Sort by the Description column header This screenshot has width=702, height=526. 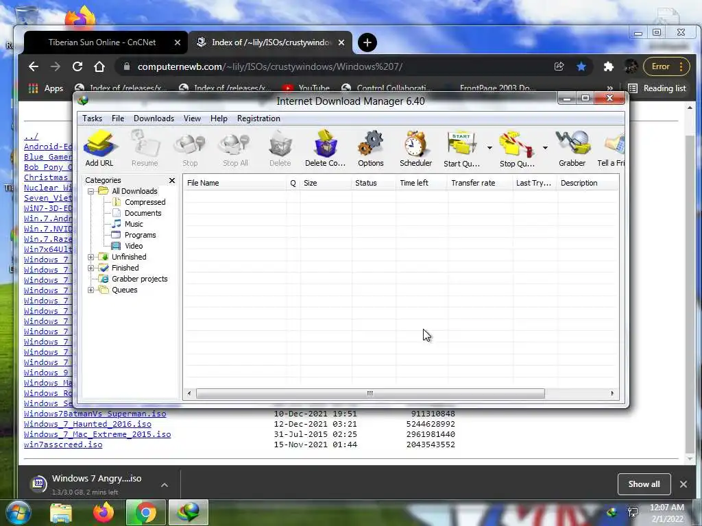tap(588, 183)
